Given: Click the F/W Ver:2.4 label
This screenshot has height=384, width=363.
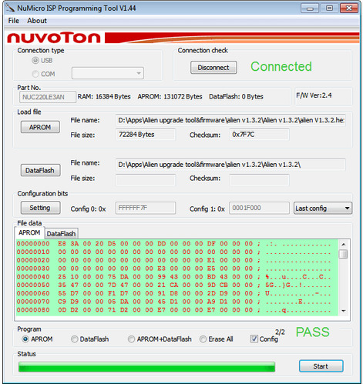Looking at the screenshot, I should 314,95.
